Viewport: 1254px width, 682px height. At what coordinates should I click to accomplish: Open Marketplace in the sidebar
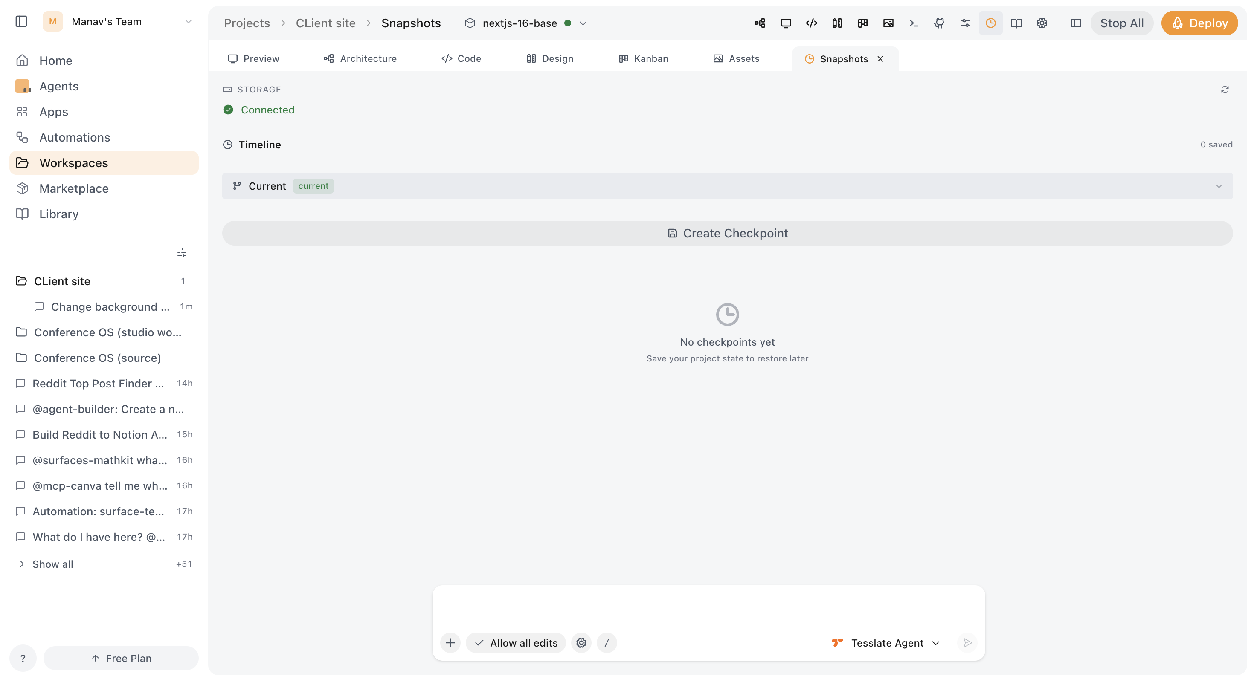[104, 188]
